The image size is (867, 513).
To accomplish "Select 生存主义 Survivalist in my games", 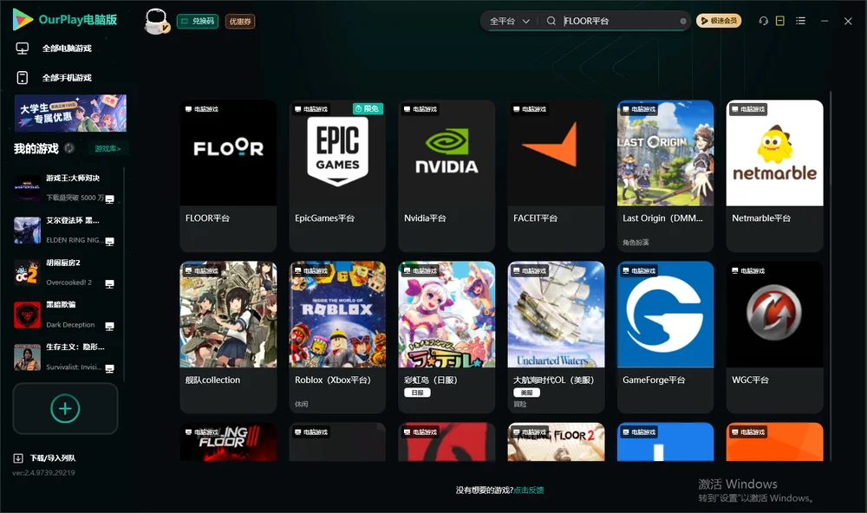I will 65,357.
